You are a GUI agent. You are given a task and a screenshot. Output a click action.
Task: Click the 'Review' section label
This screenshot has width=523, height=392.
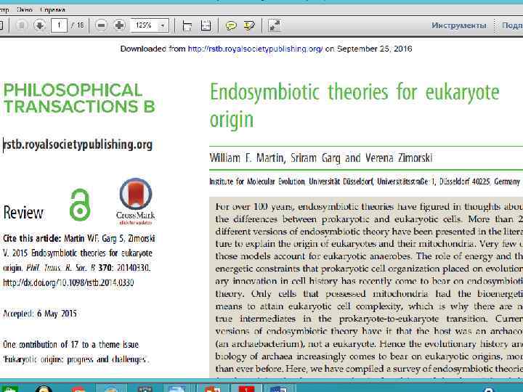click(x=23, y=212)
